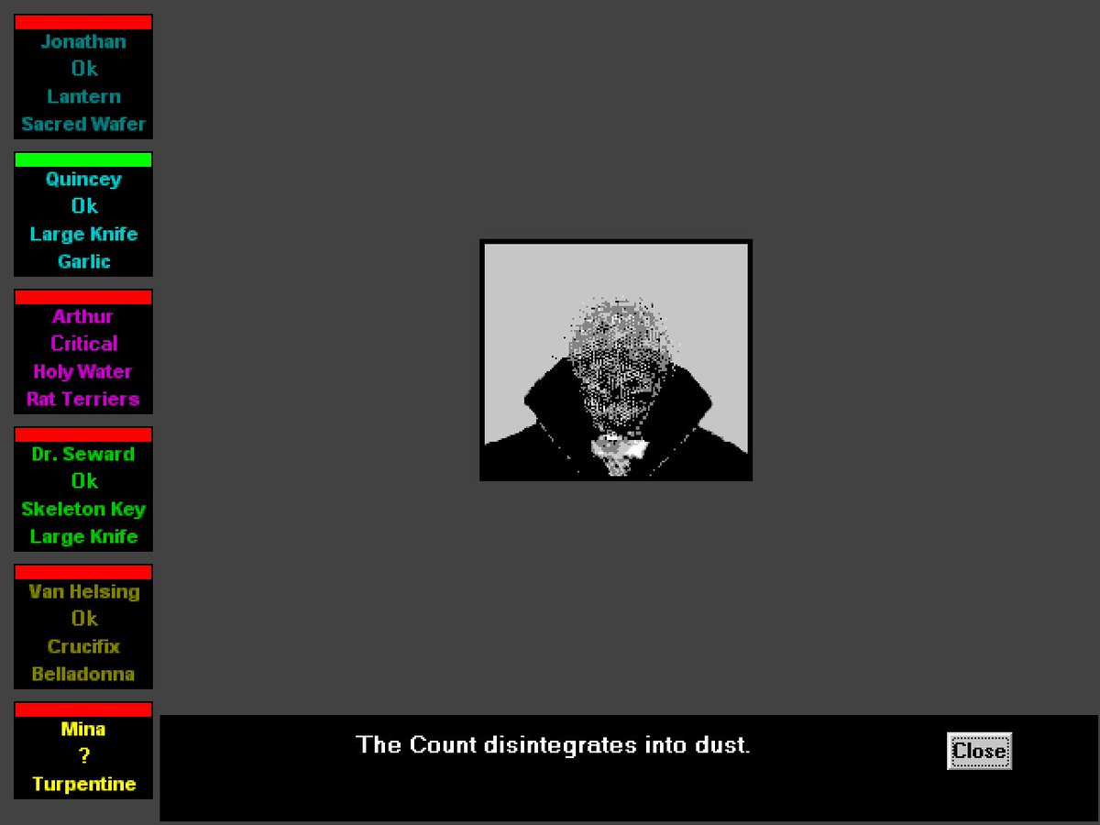This screenshot has height=825, width=1100.
Task: Select Van Helsing's Crucifix item
Action: tap(83, 646)
